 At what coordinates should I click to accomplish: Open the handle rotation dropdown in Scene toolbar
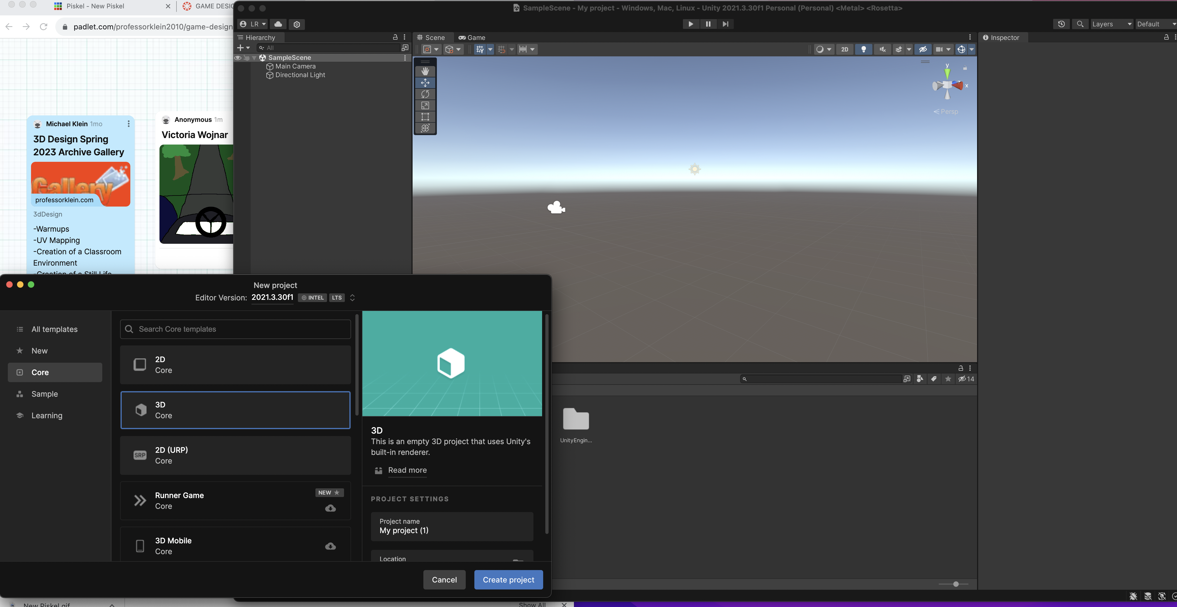click(454, 49)
